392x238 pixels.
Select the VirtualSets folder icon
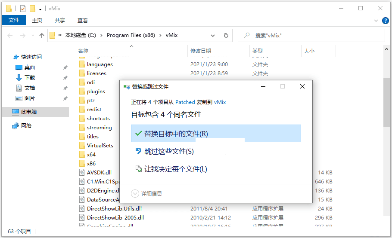tap(82, 145)
